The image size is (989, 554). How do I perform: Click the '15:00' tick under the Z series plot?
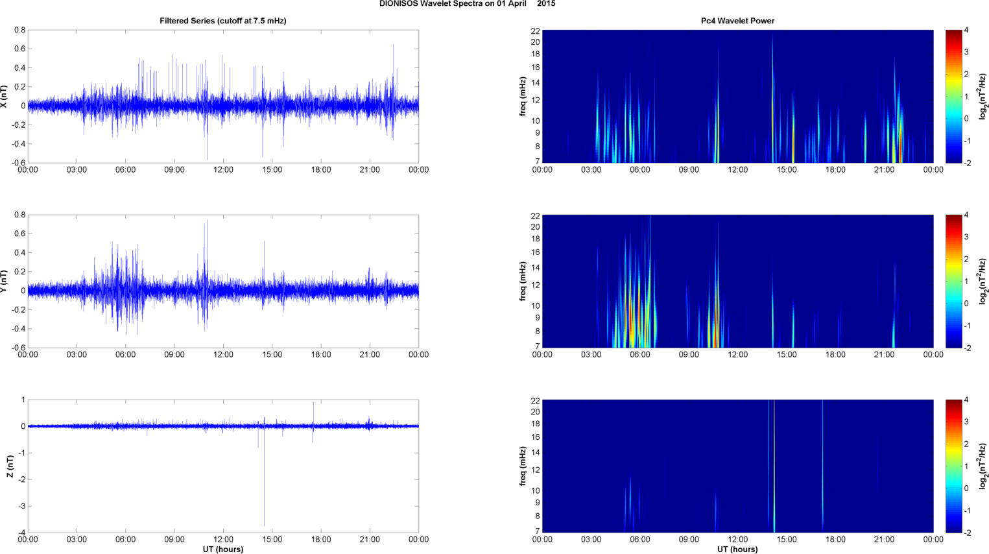(272, 540)
